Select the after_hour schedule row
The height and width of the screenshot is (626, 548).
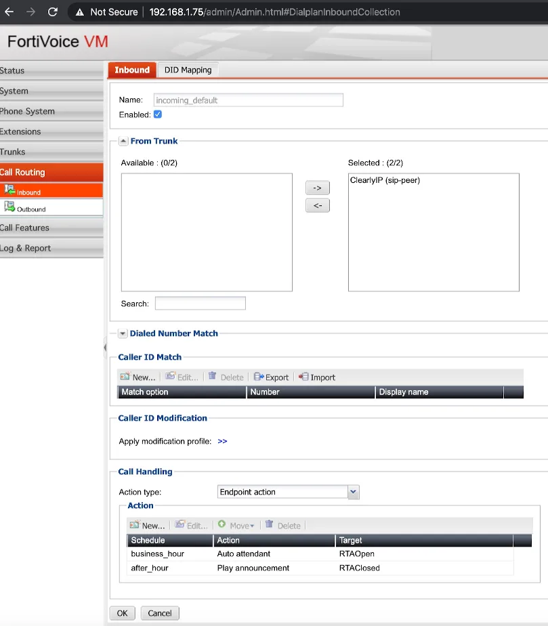(x=320, y=568)
